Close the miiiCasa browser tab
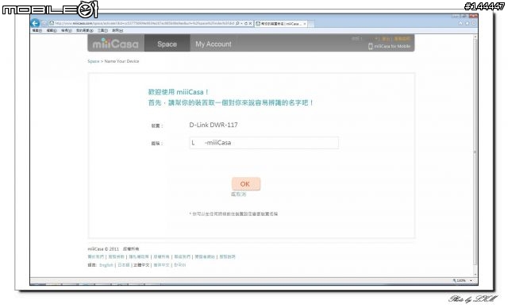The height and width of the screenshot is (308, 508). (305, 24)
